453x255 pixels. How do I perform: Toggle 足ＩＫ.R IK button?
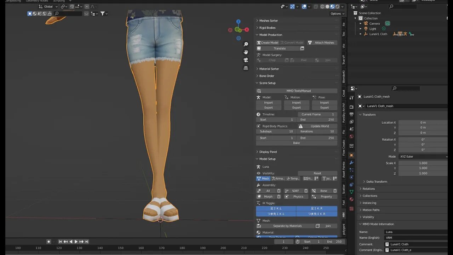(317, 209)
